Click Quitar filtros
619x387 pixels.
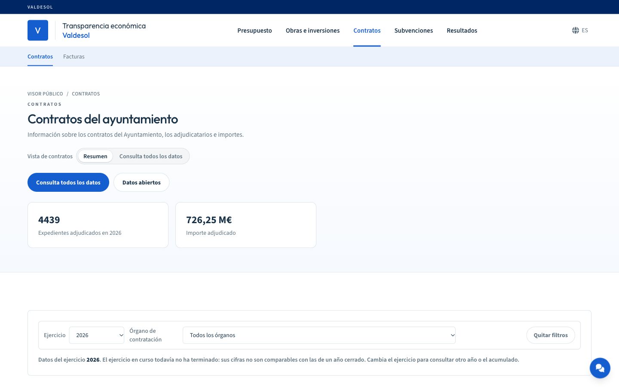click(x=551, y=335)
